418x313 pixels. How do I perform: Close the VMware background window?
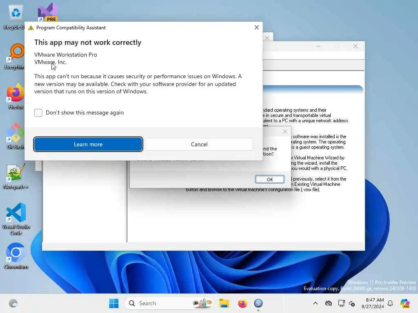(356, 46)
